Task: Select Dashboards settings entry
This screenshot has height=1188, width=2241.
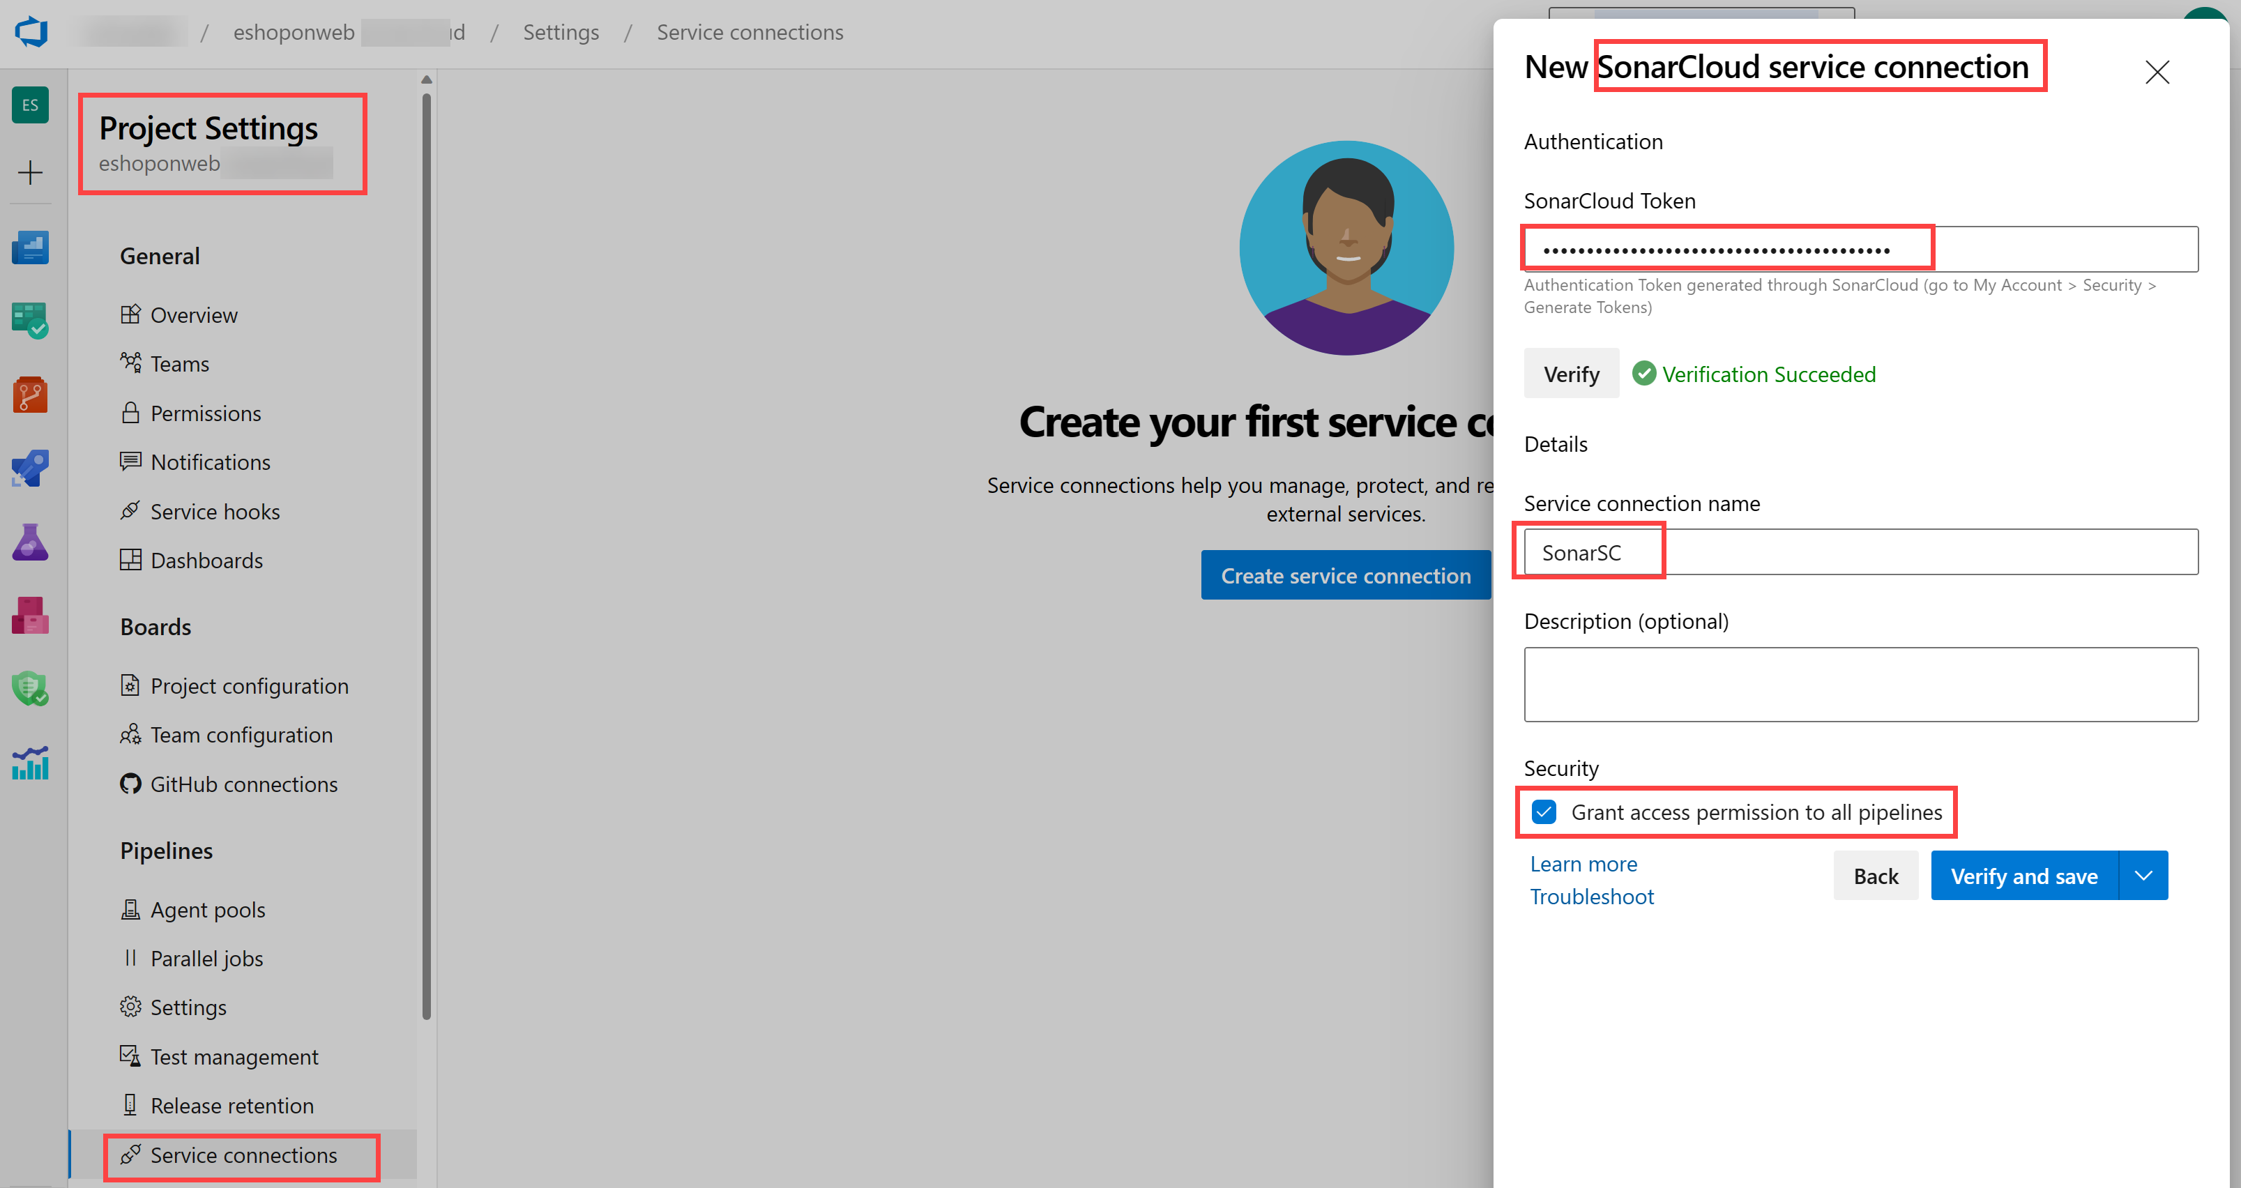Action: pos(207,560)
